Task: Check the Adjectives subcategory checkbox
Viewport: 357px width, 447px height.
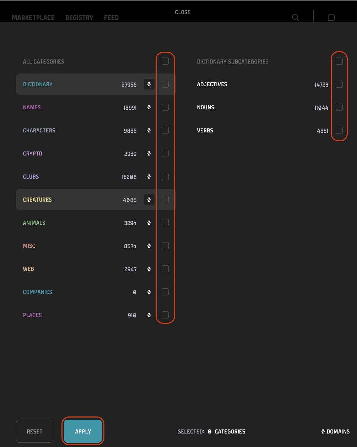Action: (x=339, y=84)
